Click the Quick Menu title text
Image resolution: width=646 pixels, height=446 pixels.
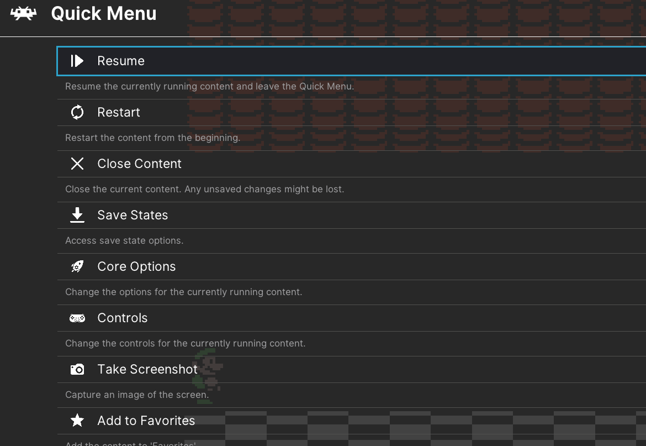click(104, 14)
